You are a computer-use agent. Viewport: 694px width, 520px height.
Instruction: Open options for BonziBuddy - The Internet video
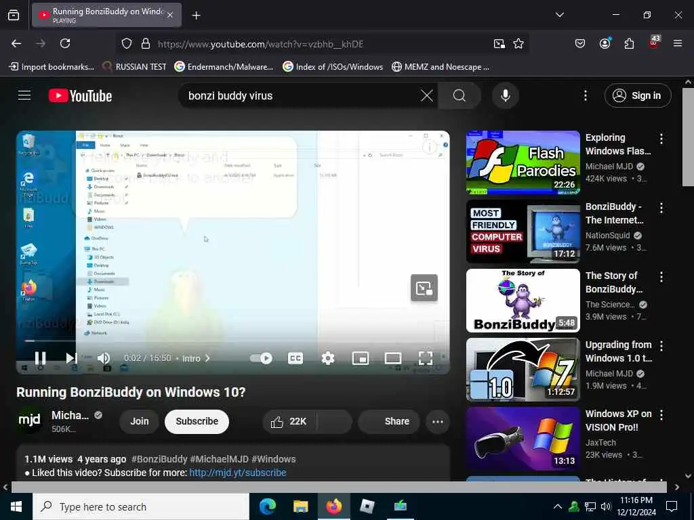pyautogui.click(x=661, y=208)
